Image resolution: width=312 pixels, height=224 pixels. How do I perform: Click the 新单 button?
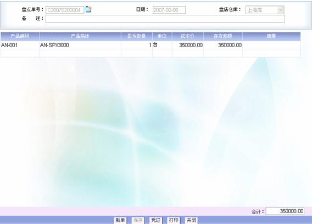(x=120, y=220)
